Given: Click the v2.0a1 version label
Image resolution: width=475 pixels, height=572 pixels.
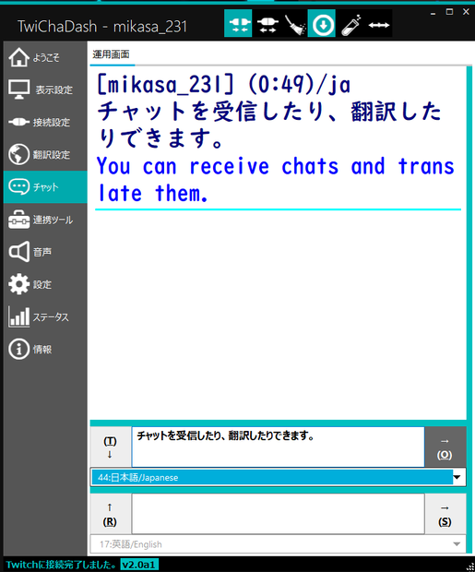Looking at the screenshot, I should (x=139, y=565).
